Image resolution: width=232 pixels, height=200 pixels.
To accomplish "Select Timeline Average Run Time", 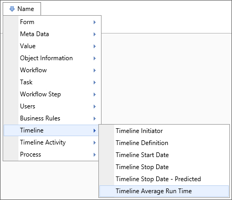I will tap(164, 191).
